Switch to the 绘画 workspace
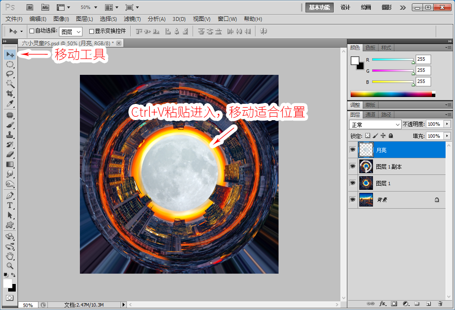 pyautogui.click(x=366, y=8)
